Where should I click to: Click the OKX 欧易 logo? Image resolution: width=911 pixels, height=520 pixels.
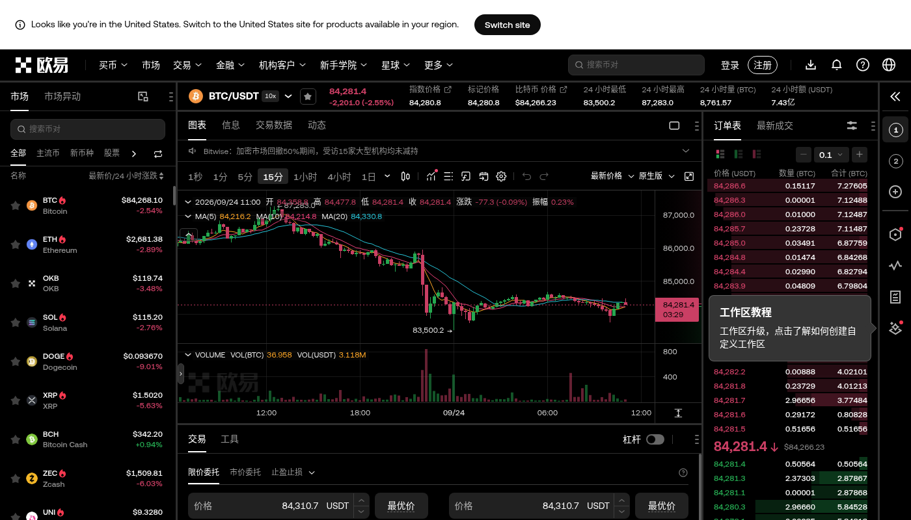42,65
